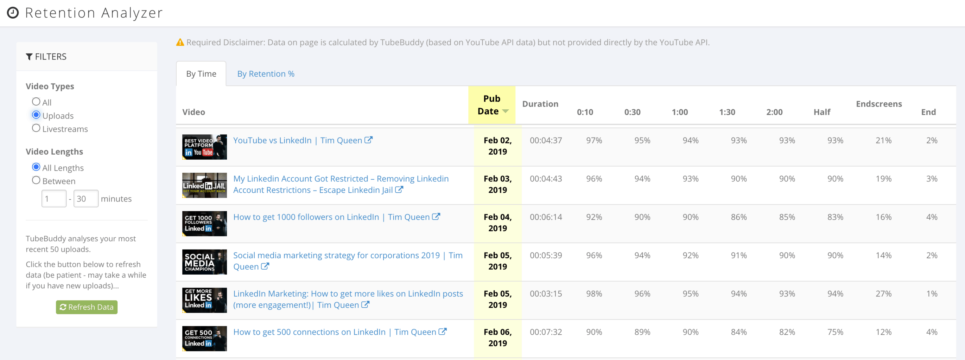965x360 pixels.
Task: Toggle Pub Date sort arrow
Action: click(x=505, y=111)
